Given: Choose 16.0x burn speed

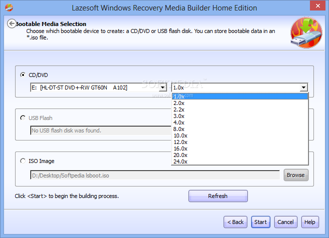Looking at the screenshot, I should click(x=240, y=148).
